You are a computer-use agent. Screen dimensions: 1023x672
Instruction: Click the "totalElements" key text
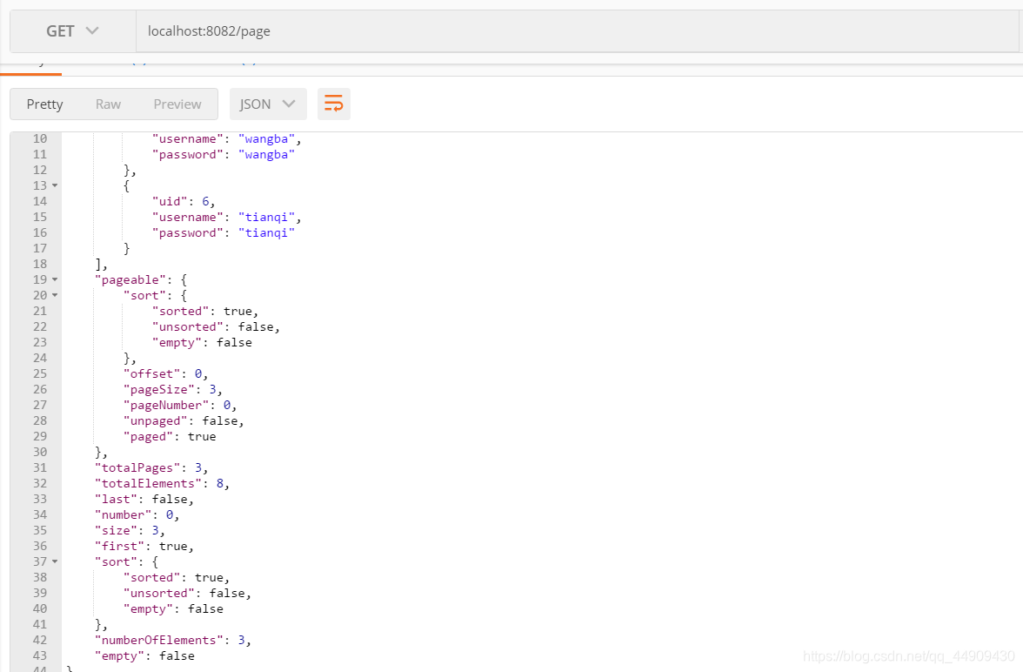click(148, 483)
